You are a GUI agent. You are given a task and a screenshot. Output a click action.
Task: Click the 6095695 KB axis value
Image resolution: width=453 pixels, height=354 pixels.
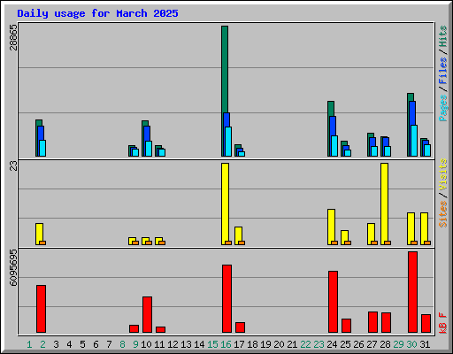[x=13, y=267]
